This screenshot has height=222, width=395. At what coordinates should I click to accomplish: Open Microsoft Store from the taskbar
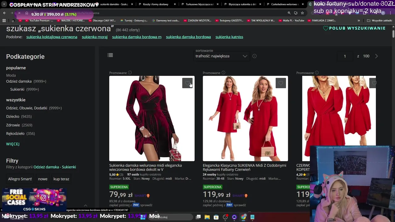(x=216, y=217)
